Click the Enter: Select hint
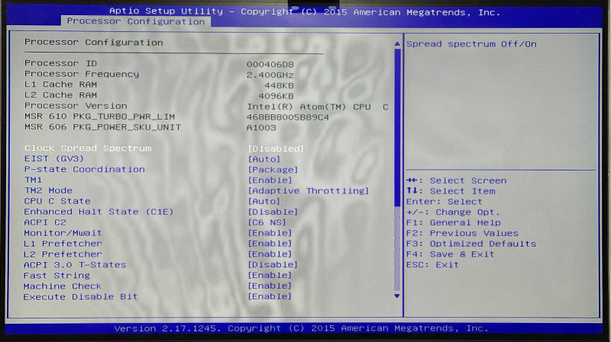611x342 pixels. coord(445,202)
